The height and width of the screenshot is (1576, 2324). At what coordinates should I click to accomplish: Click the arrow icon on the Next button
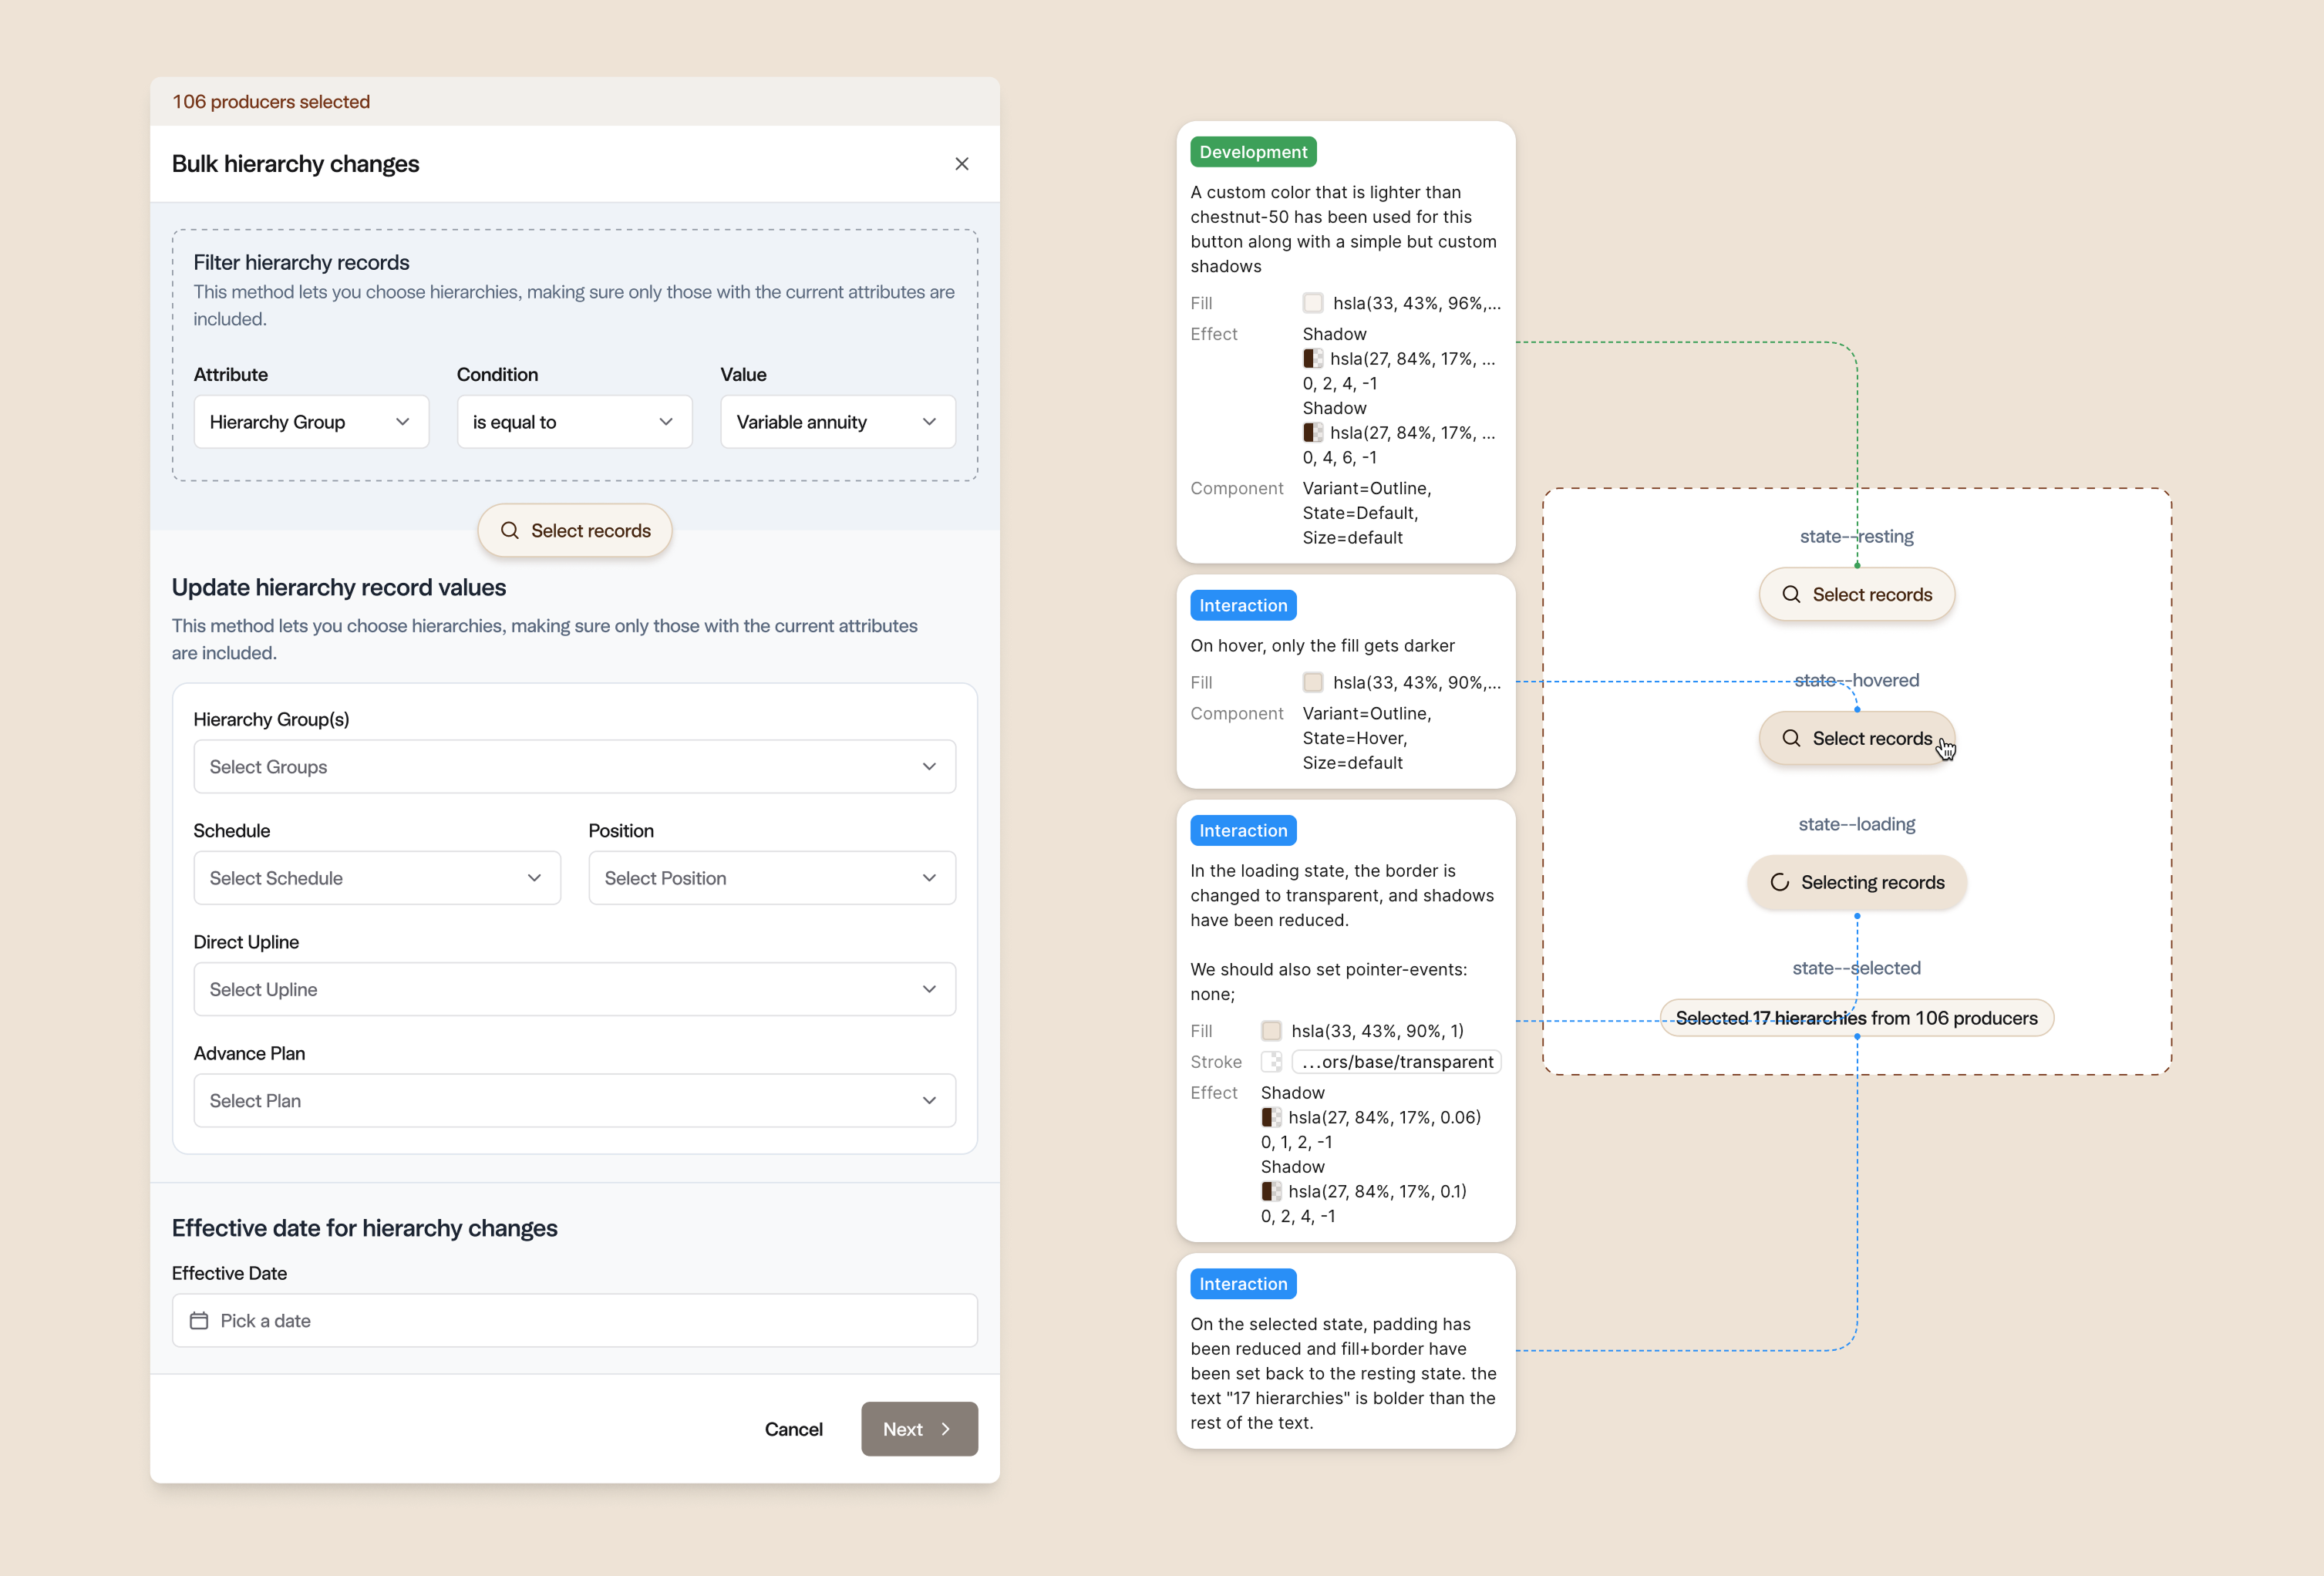click(x=945, y=1429)
